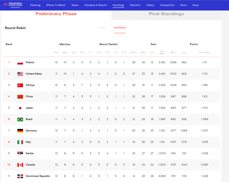229x182 pixels.
Task: Click Türkiye's set ratio 2.818
Action: click(x=162, y=85)
